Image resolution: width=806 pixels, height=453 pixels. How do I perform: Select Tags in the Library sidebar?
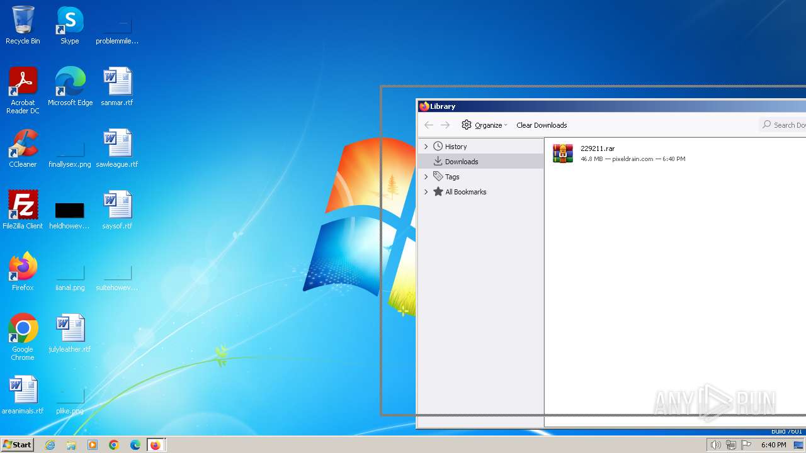(x=452, y=177)
